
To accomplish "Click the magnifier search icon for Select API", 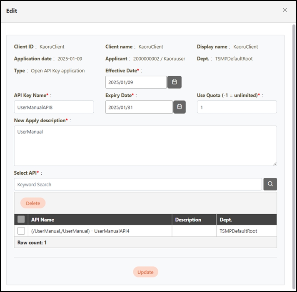I will (x=270, y=184).
